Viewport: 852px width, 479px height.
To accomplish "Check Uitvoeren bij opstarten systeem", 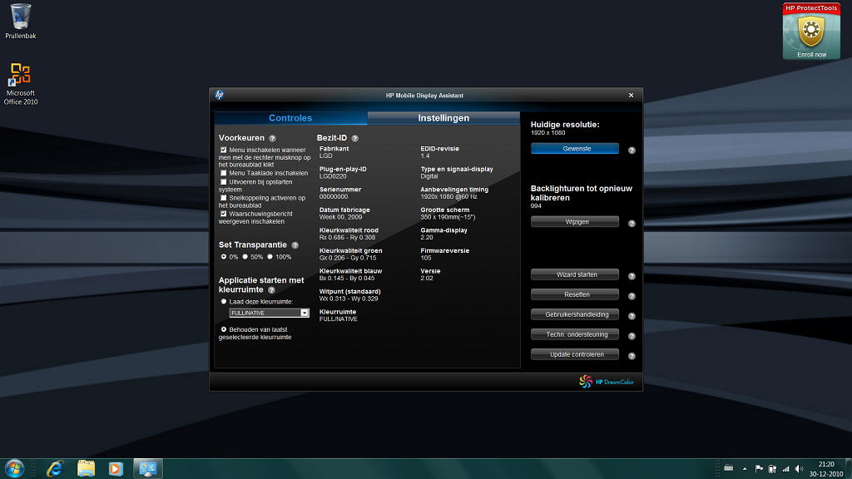I will [223, 182].
